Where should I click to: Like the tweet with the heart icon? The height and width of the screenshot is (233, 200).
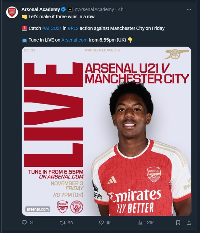pyautogui.click(x=101, y=223)
